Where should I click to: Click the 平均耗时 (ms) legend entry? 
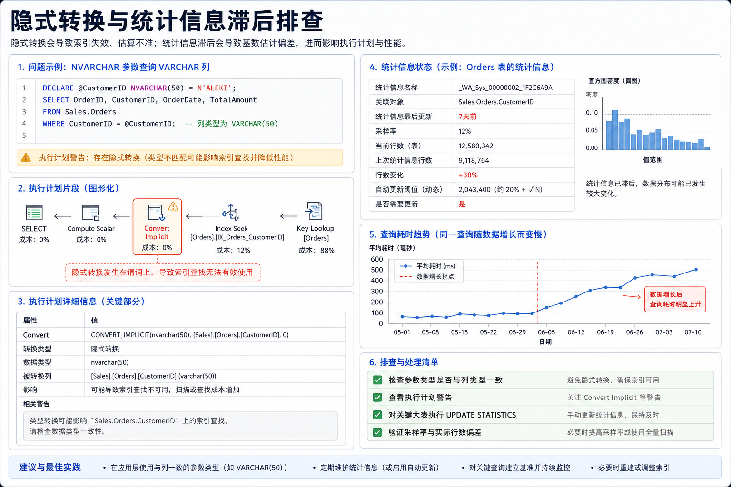428,266
